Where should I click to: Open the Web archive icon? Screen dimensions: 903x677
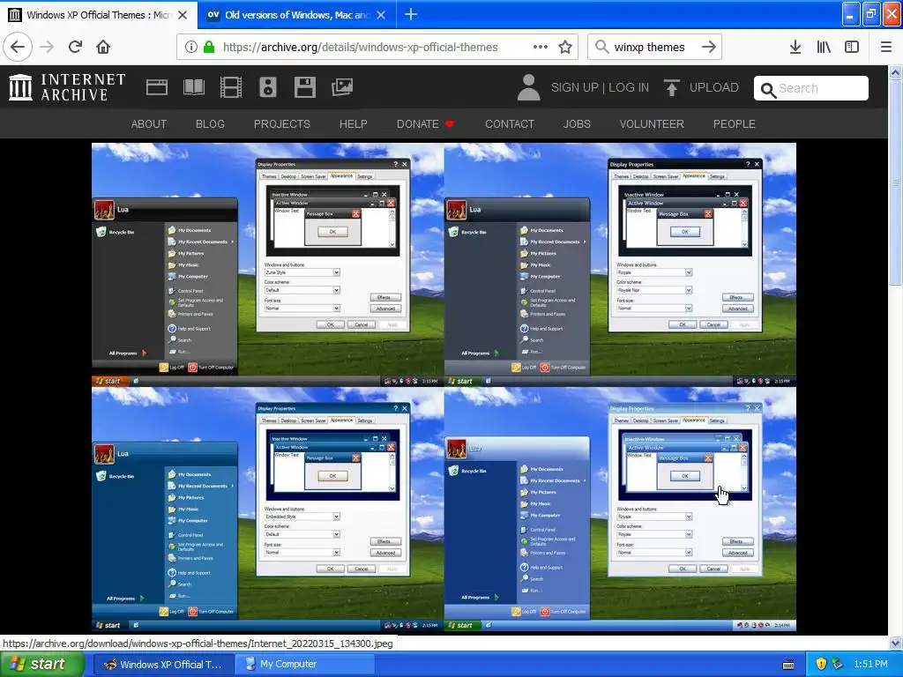[x=157, y=87]
